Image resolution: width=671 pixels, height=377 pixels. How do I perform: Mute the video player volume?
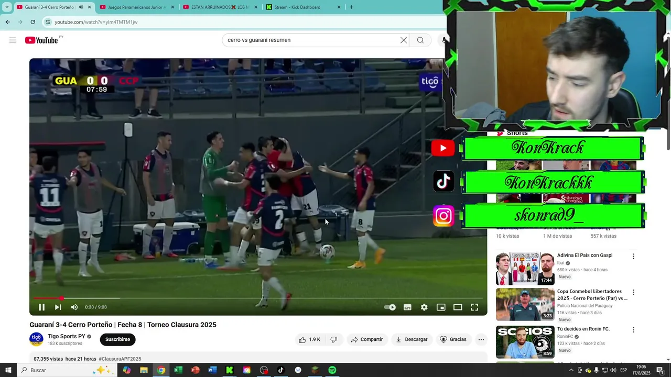pyautogui.click(x=74, y=307)
